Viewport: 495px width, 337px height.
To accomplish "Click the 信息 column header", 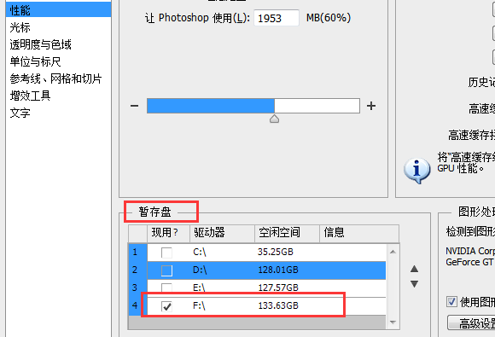I will pyautogui.click(x=359, y=234).
